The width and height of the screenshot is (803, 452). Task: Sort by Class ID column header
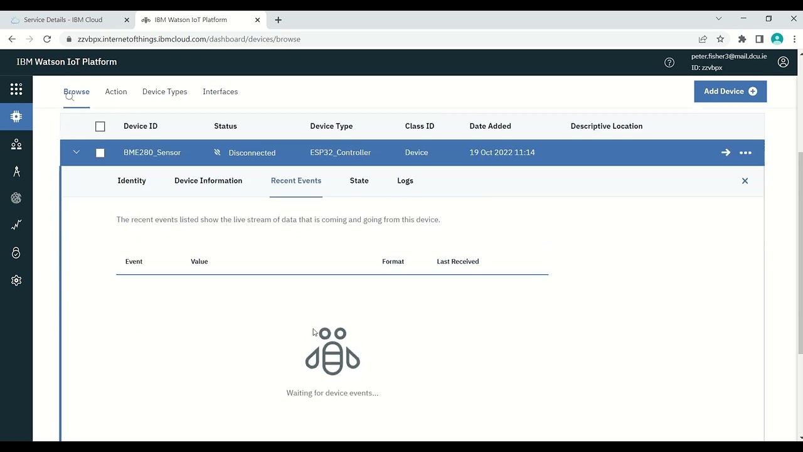tap(420, 126)
